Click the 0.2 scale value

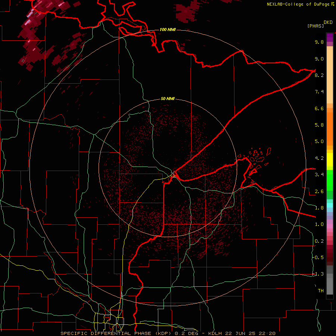point(319,241)
